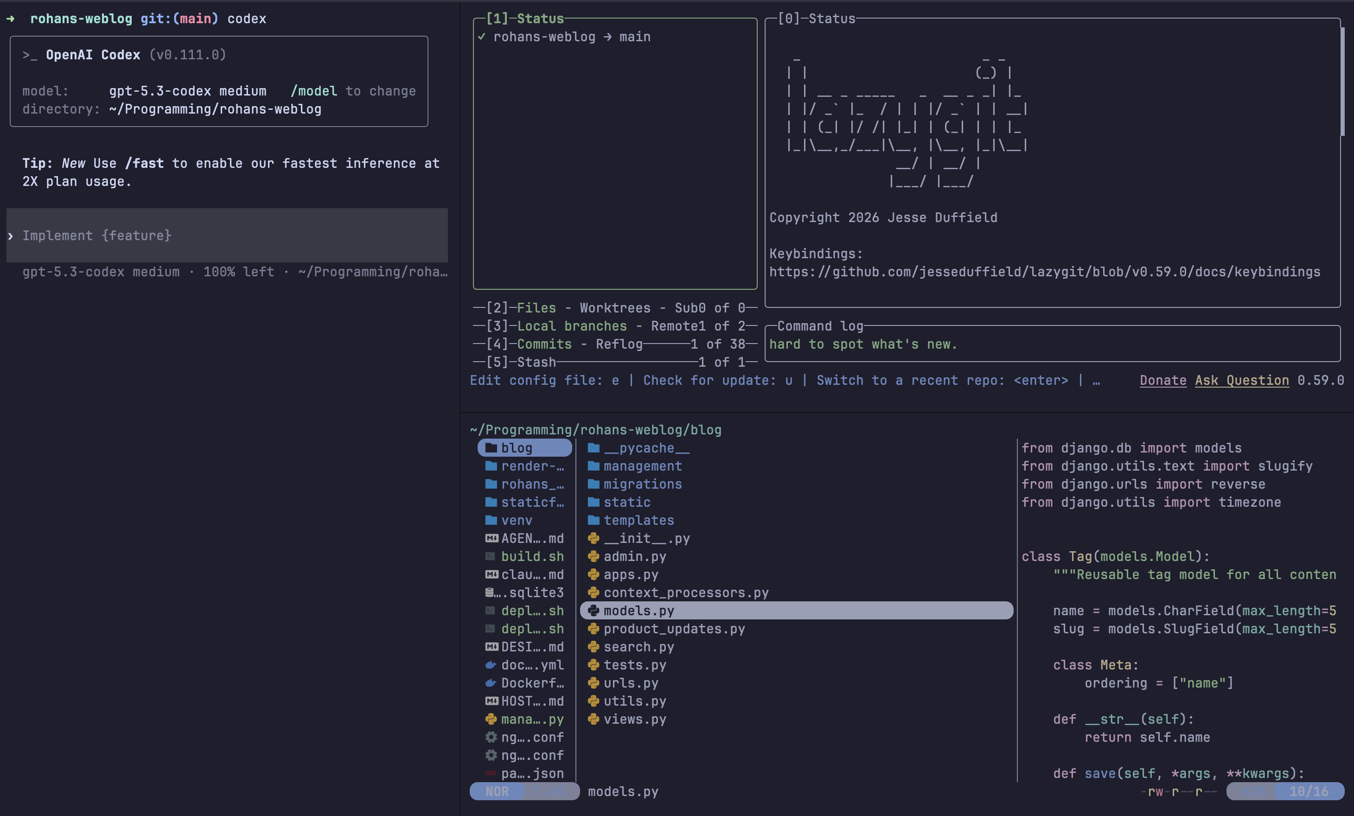Click the Python icon beside views.py
This screenshot has height=816, width=1354.
coord(594,719)
